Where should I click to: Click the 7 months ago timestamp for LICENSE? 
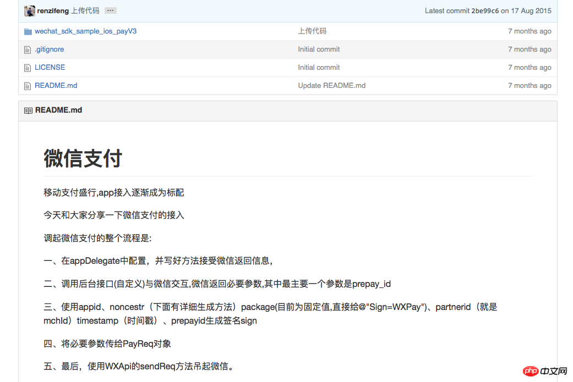coord(530,68)
